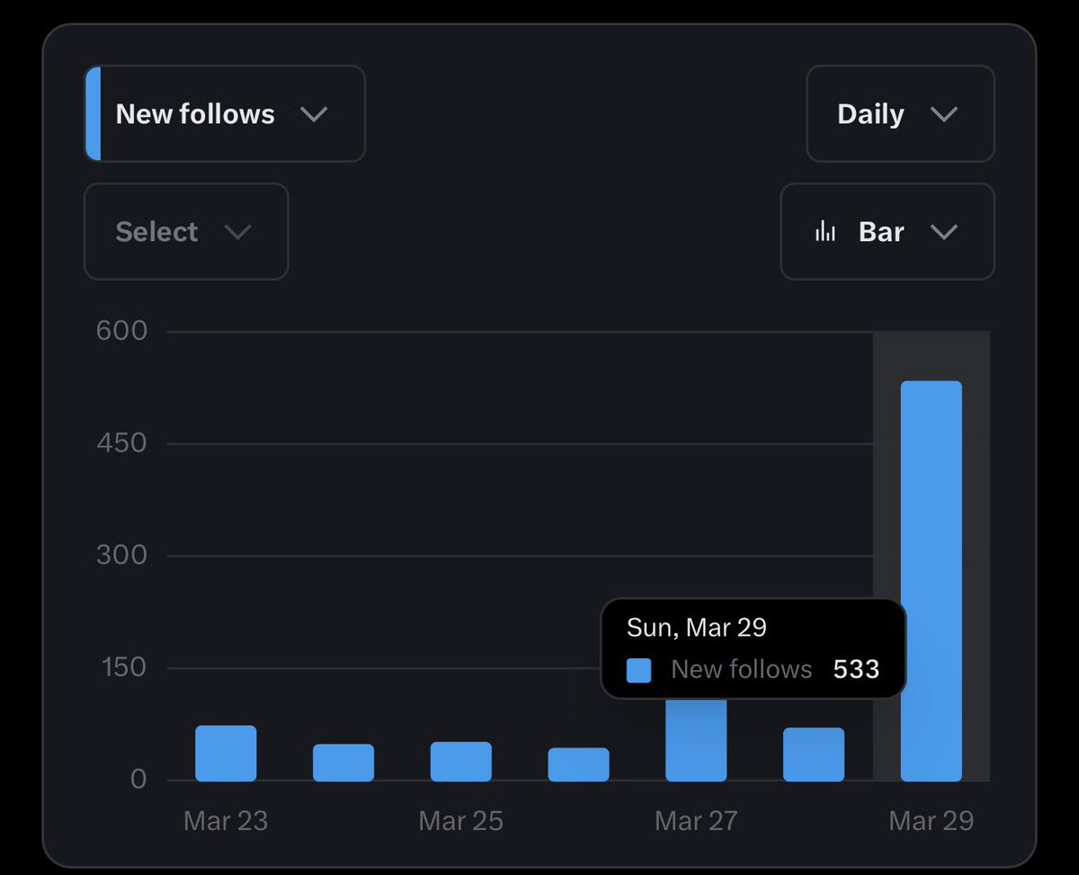Select the Mar 28 bar
The height and width of the screenshot is (875, 1079).
(x=814, y=754)
